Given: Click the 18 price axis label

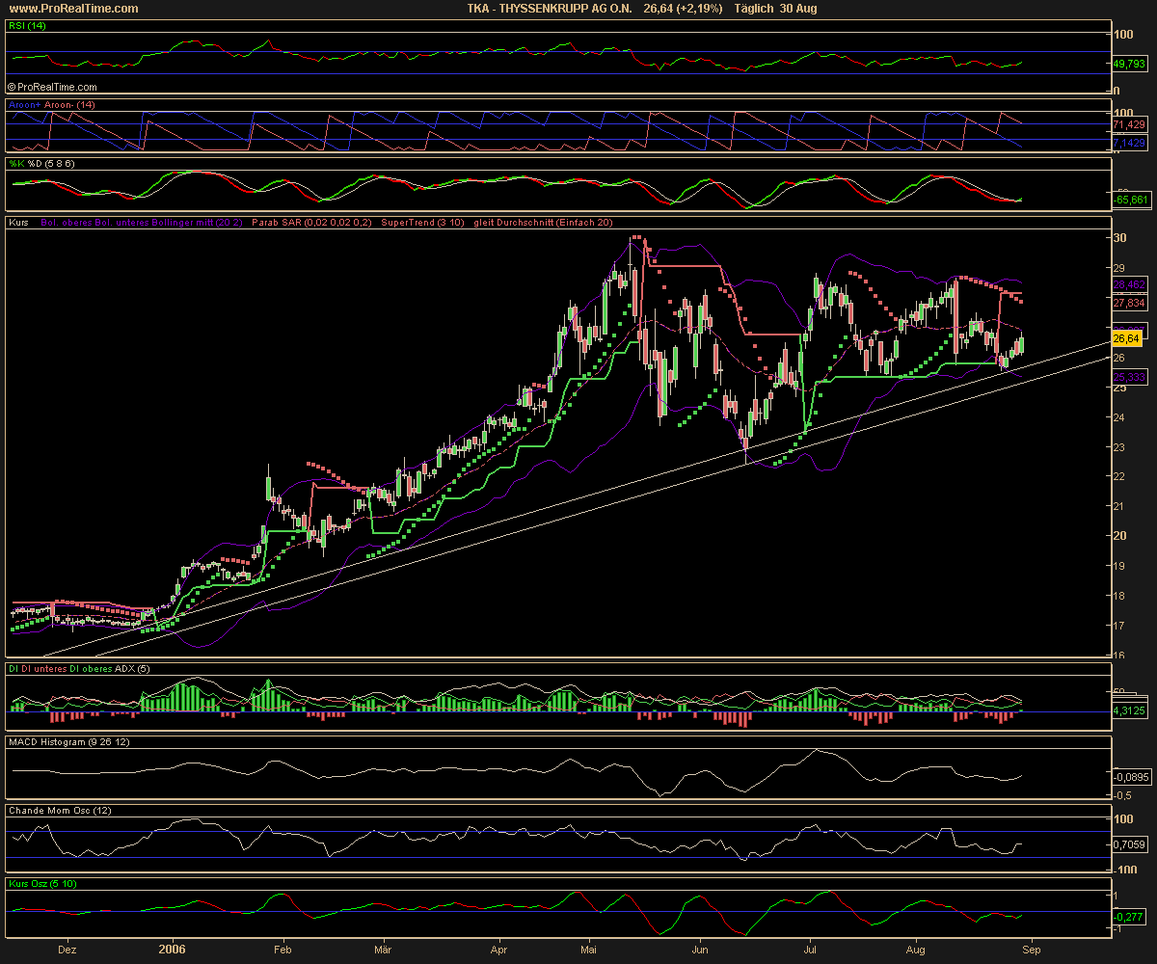Looking at the screenshot, I should coord(1119,596).
